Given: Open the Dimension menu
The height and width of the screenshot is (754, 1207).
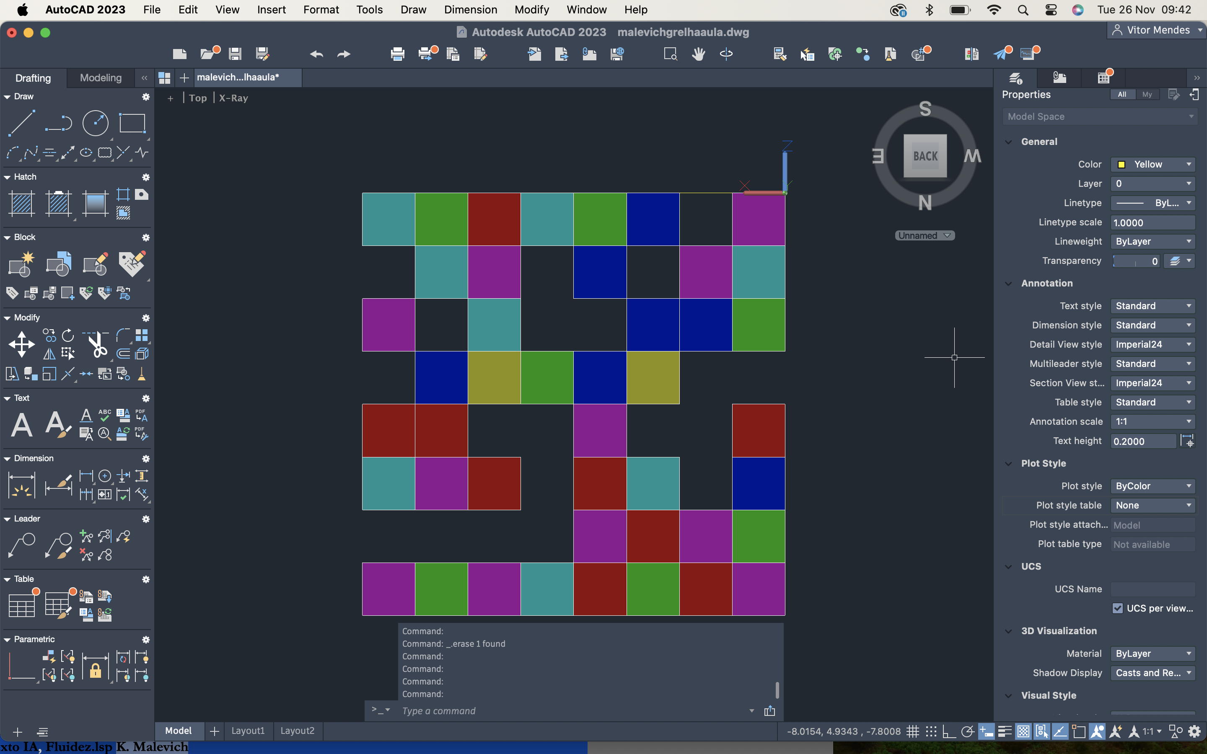Looking at the screenshot, I should coord(470,10).
